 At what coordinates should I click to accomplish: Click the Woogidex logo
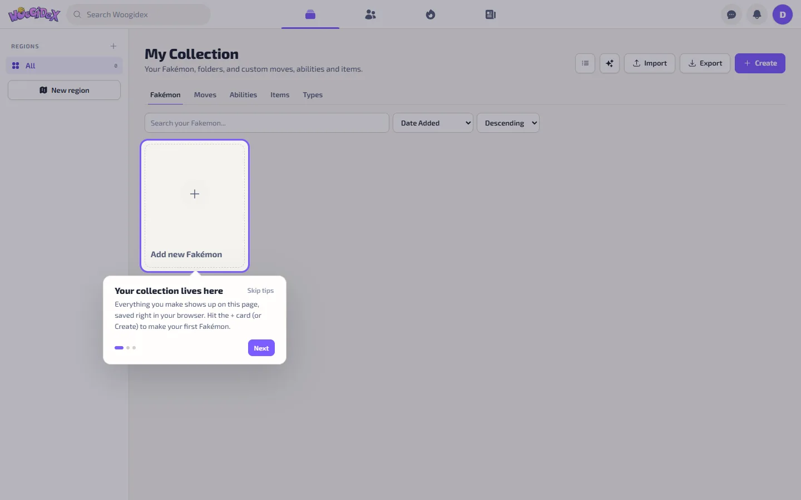click(x=34, y=14)
